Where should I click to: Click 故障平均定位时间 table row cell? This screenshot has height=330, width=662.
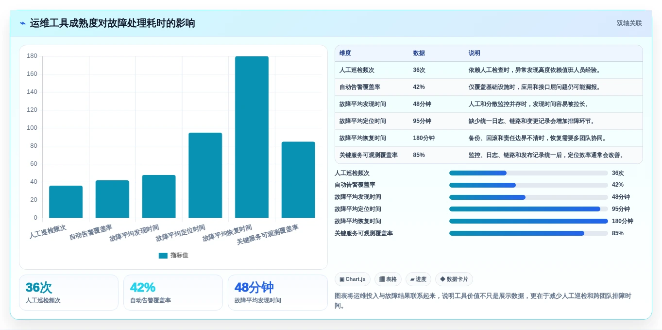click(362, 121)
